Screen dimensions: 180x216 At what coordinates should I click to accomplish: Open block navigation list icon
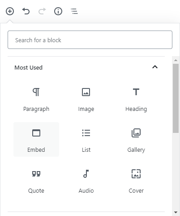74,11
